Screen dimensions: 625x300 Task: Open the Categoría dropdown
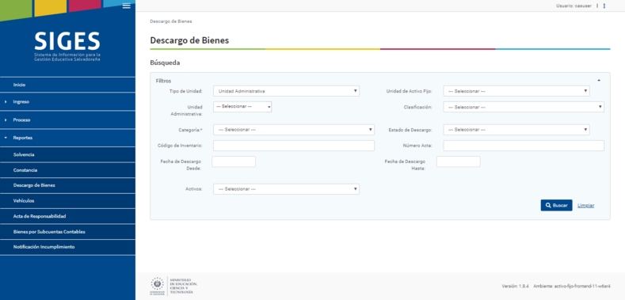[x=294, y=130]
